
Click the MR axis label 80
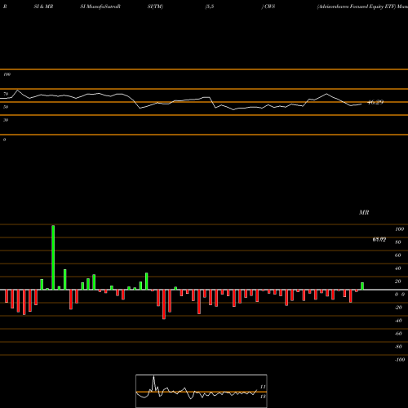click(x=398, y=242)
